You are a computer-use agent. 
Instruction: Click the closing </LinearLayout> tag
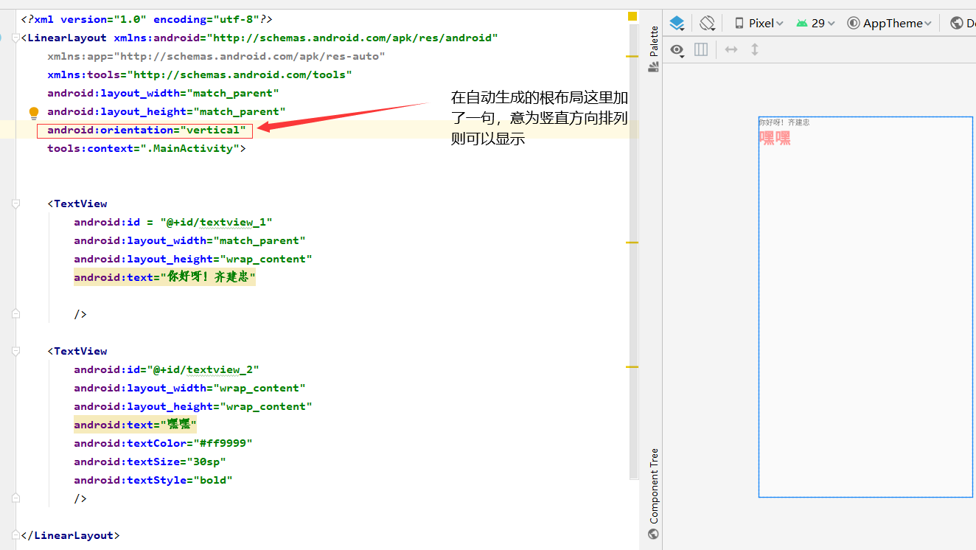[70, 535]
